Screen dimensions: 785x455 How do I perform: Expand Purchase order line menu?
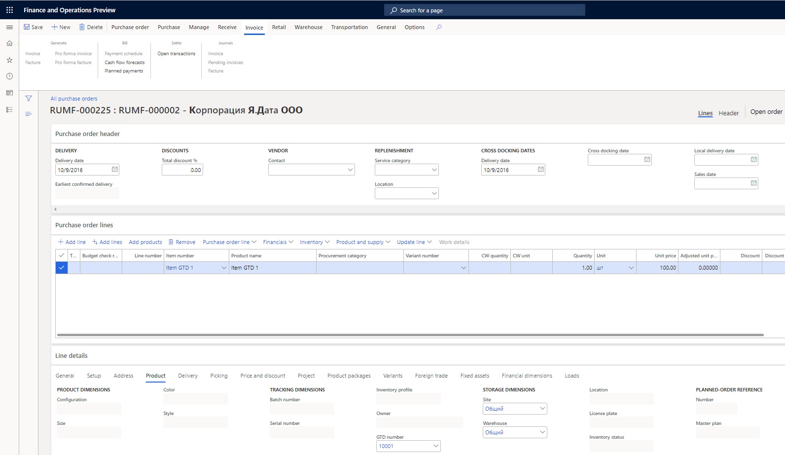click(x=229, y=242)
